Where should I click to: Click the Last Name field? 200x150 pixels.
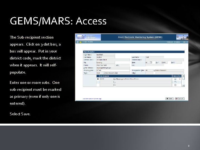tap(155, 57)
